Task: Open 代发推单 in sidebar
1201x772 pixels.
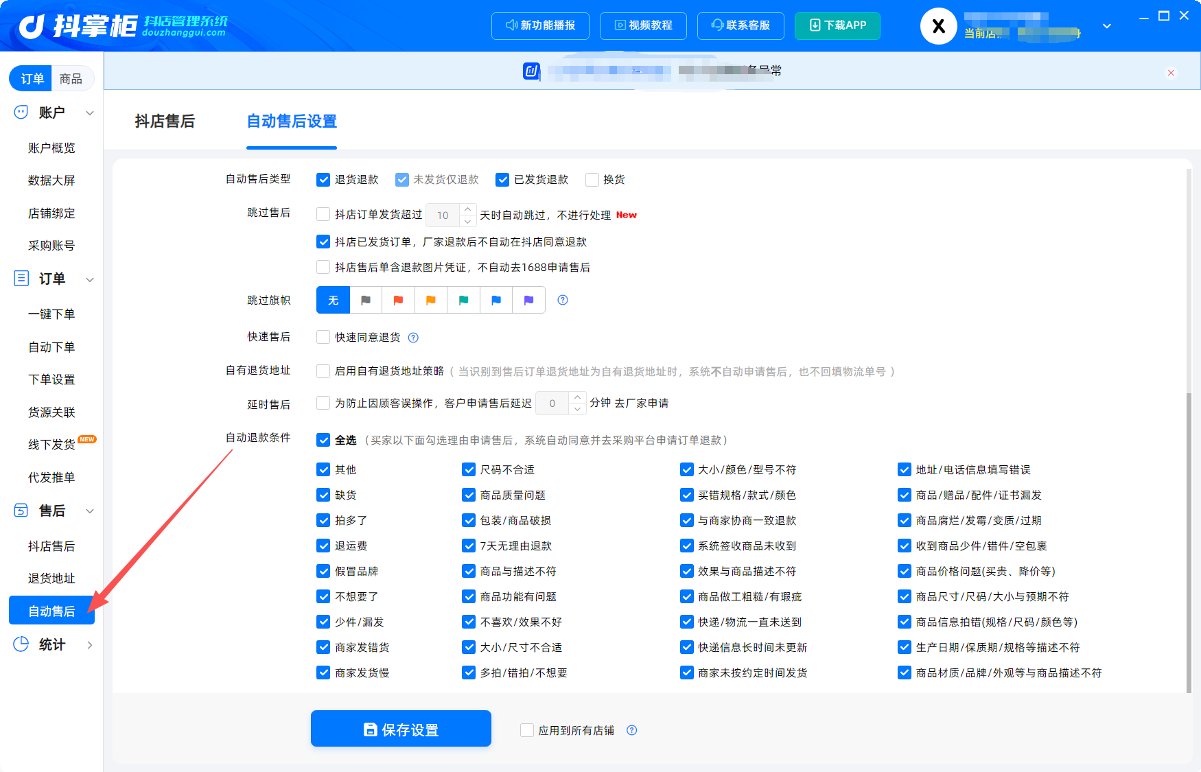Action: (51, 478)
